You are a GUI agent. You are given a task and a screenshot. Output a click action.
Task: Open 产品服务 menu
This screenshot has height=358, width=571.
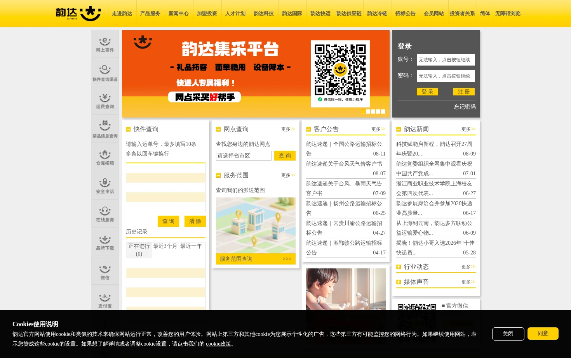pyautogui.click(x=150, y=14)
